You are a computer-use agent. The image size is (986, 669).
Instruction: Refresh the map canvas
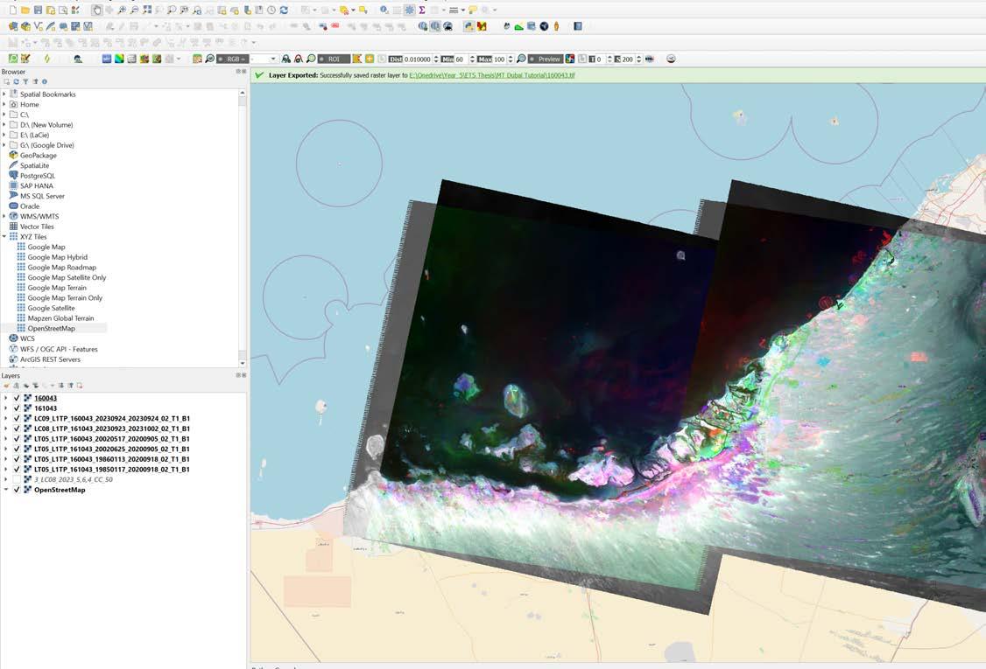(284, 10)
